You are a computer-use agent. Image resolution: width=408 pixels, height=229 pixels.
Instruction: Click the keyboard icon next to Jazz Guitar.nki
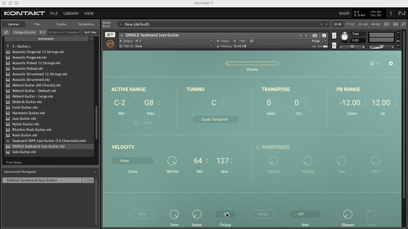(8, 119)
